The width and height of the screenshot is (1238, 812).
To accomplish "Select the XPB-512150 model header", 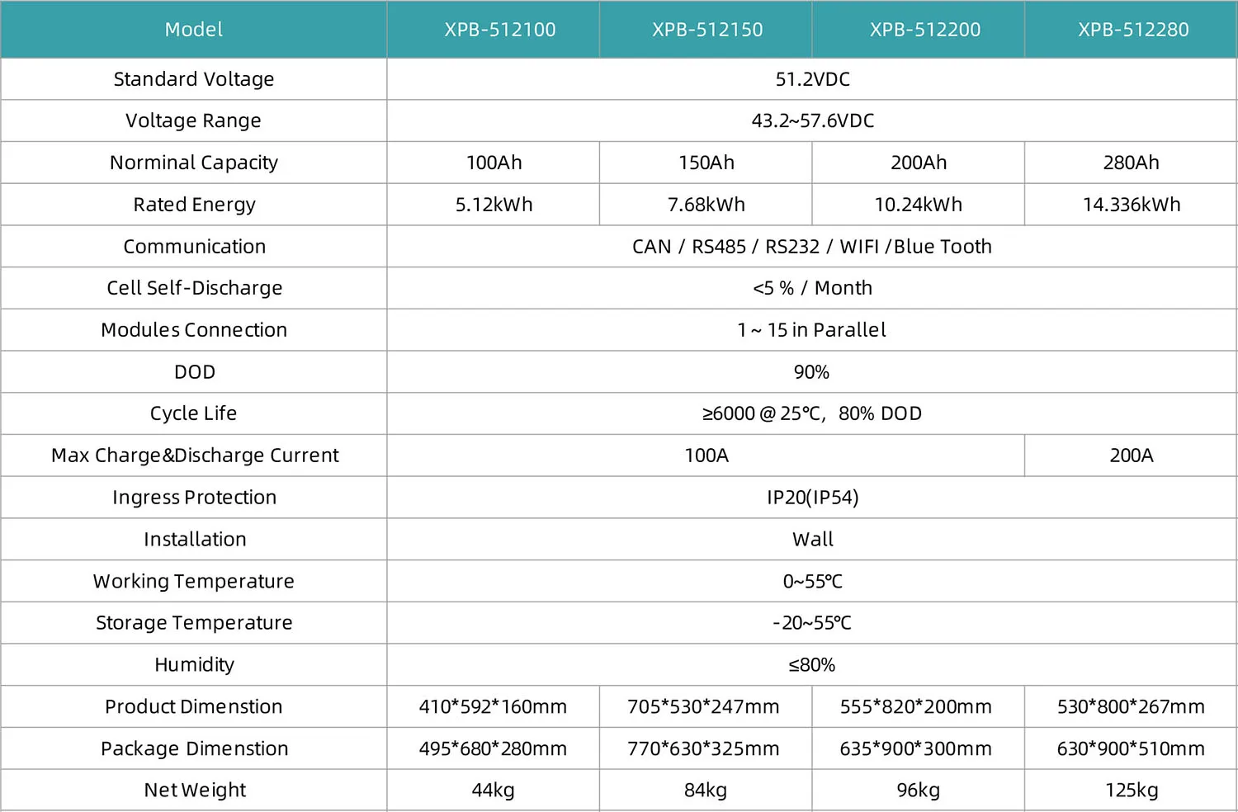I will coord(707,30).
